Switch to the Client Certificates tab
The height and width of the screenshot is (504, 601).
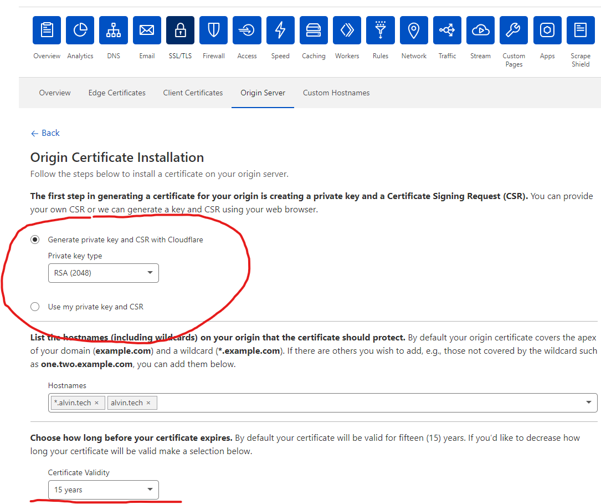pyautogui.click(x=193, y=93)
